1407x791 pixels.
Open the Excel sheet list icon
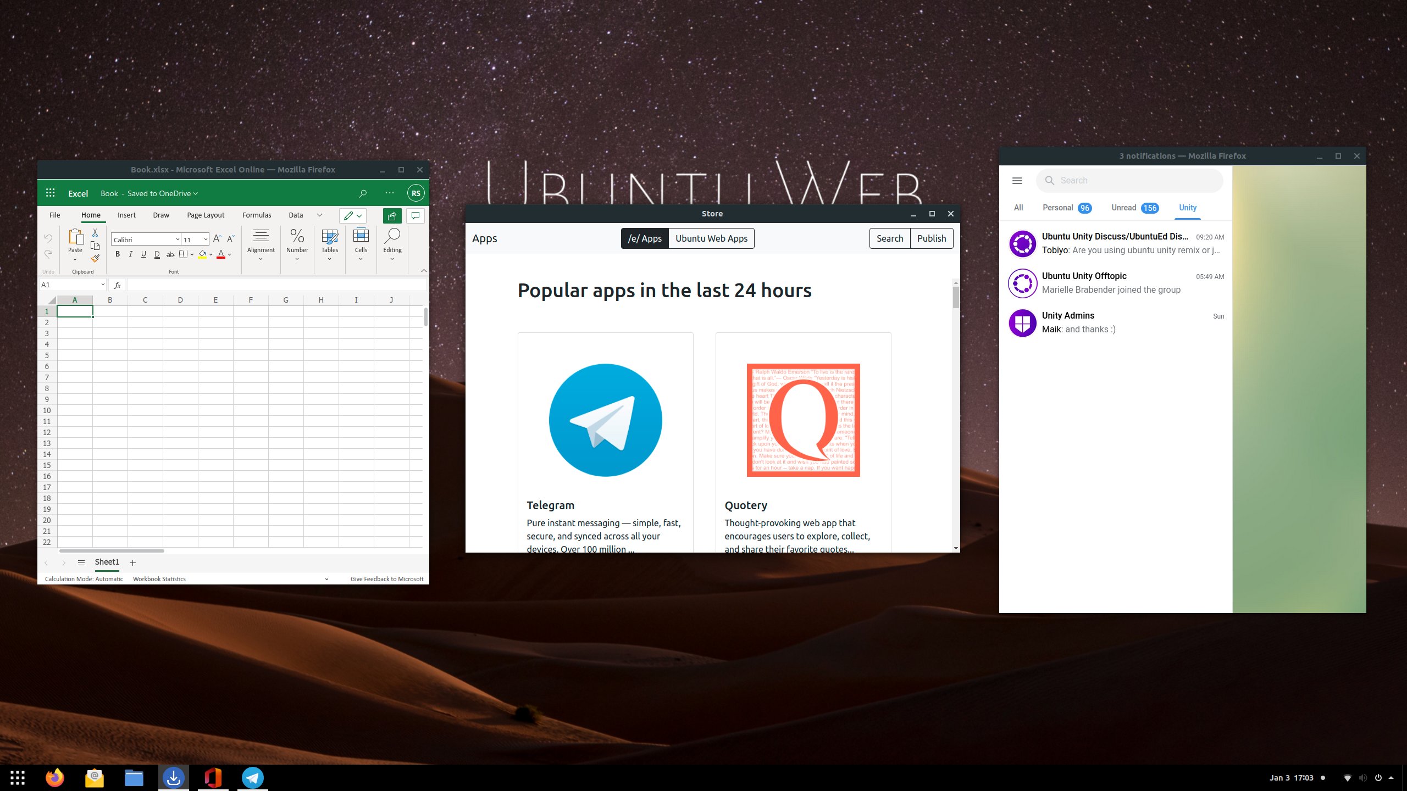pyautogui.click(x=81, y=562)
